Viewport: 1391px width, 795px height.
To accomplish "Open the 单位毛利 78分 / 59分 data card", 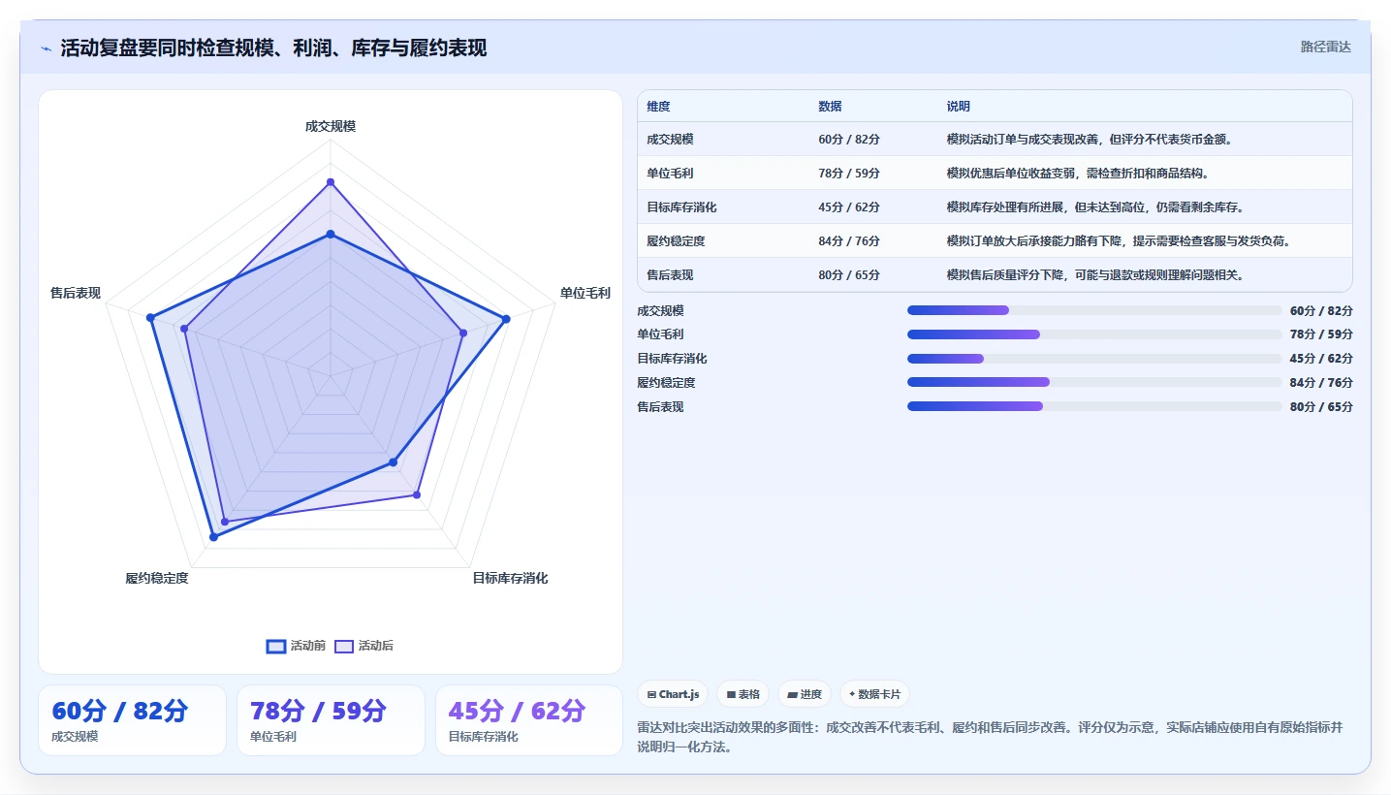I will (x=331, y=720).
